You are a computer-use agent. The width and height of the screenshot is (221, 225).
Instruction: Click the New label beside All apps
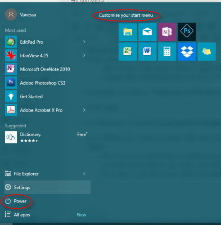81,215
